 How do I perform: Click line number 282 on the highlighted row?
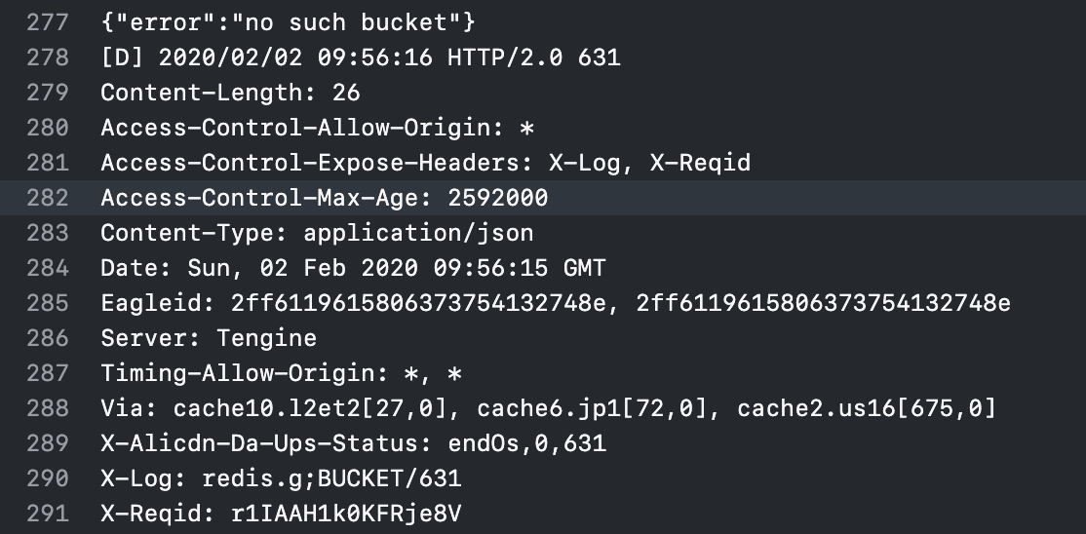[x=47, y=198]
